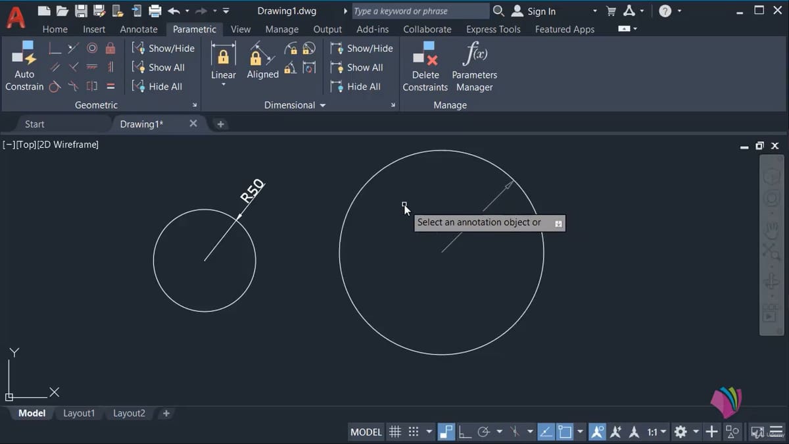
Task: Open the object snap settings dropdown arrow
Action: click(x=580, y=432)
